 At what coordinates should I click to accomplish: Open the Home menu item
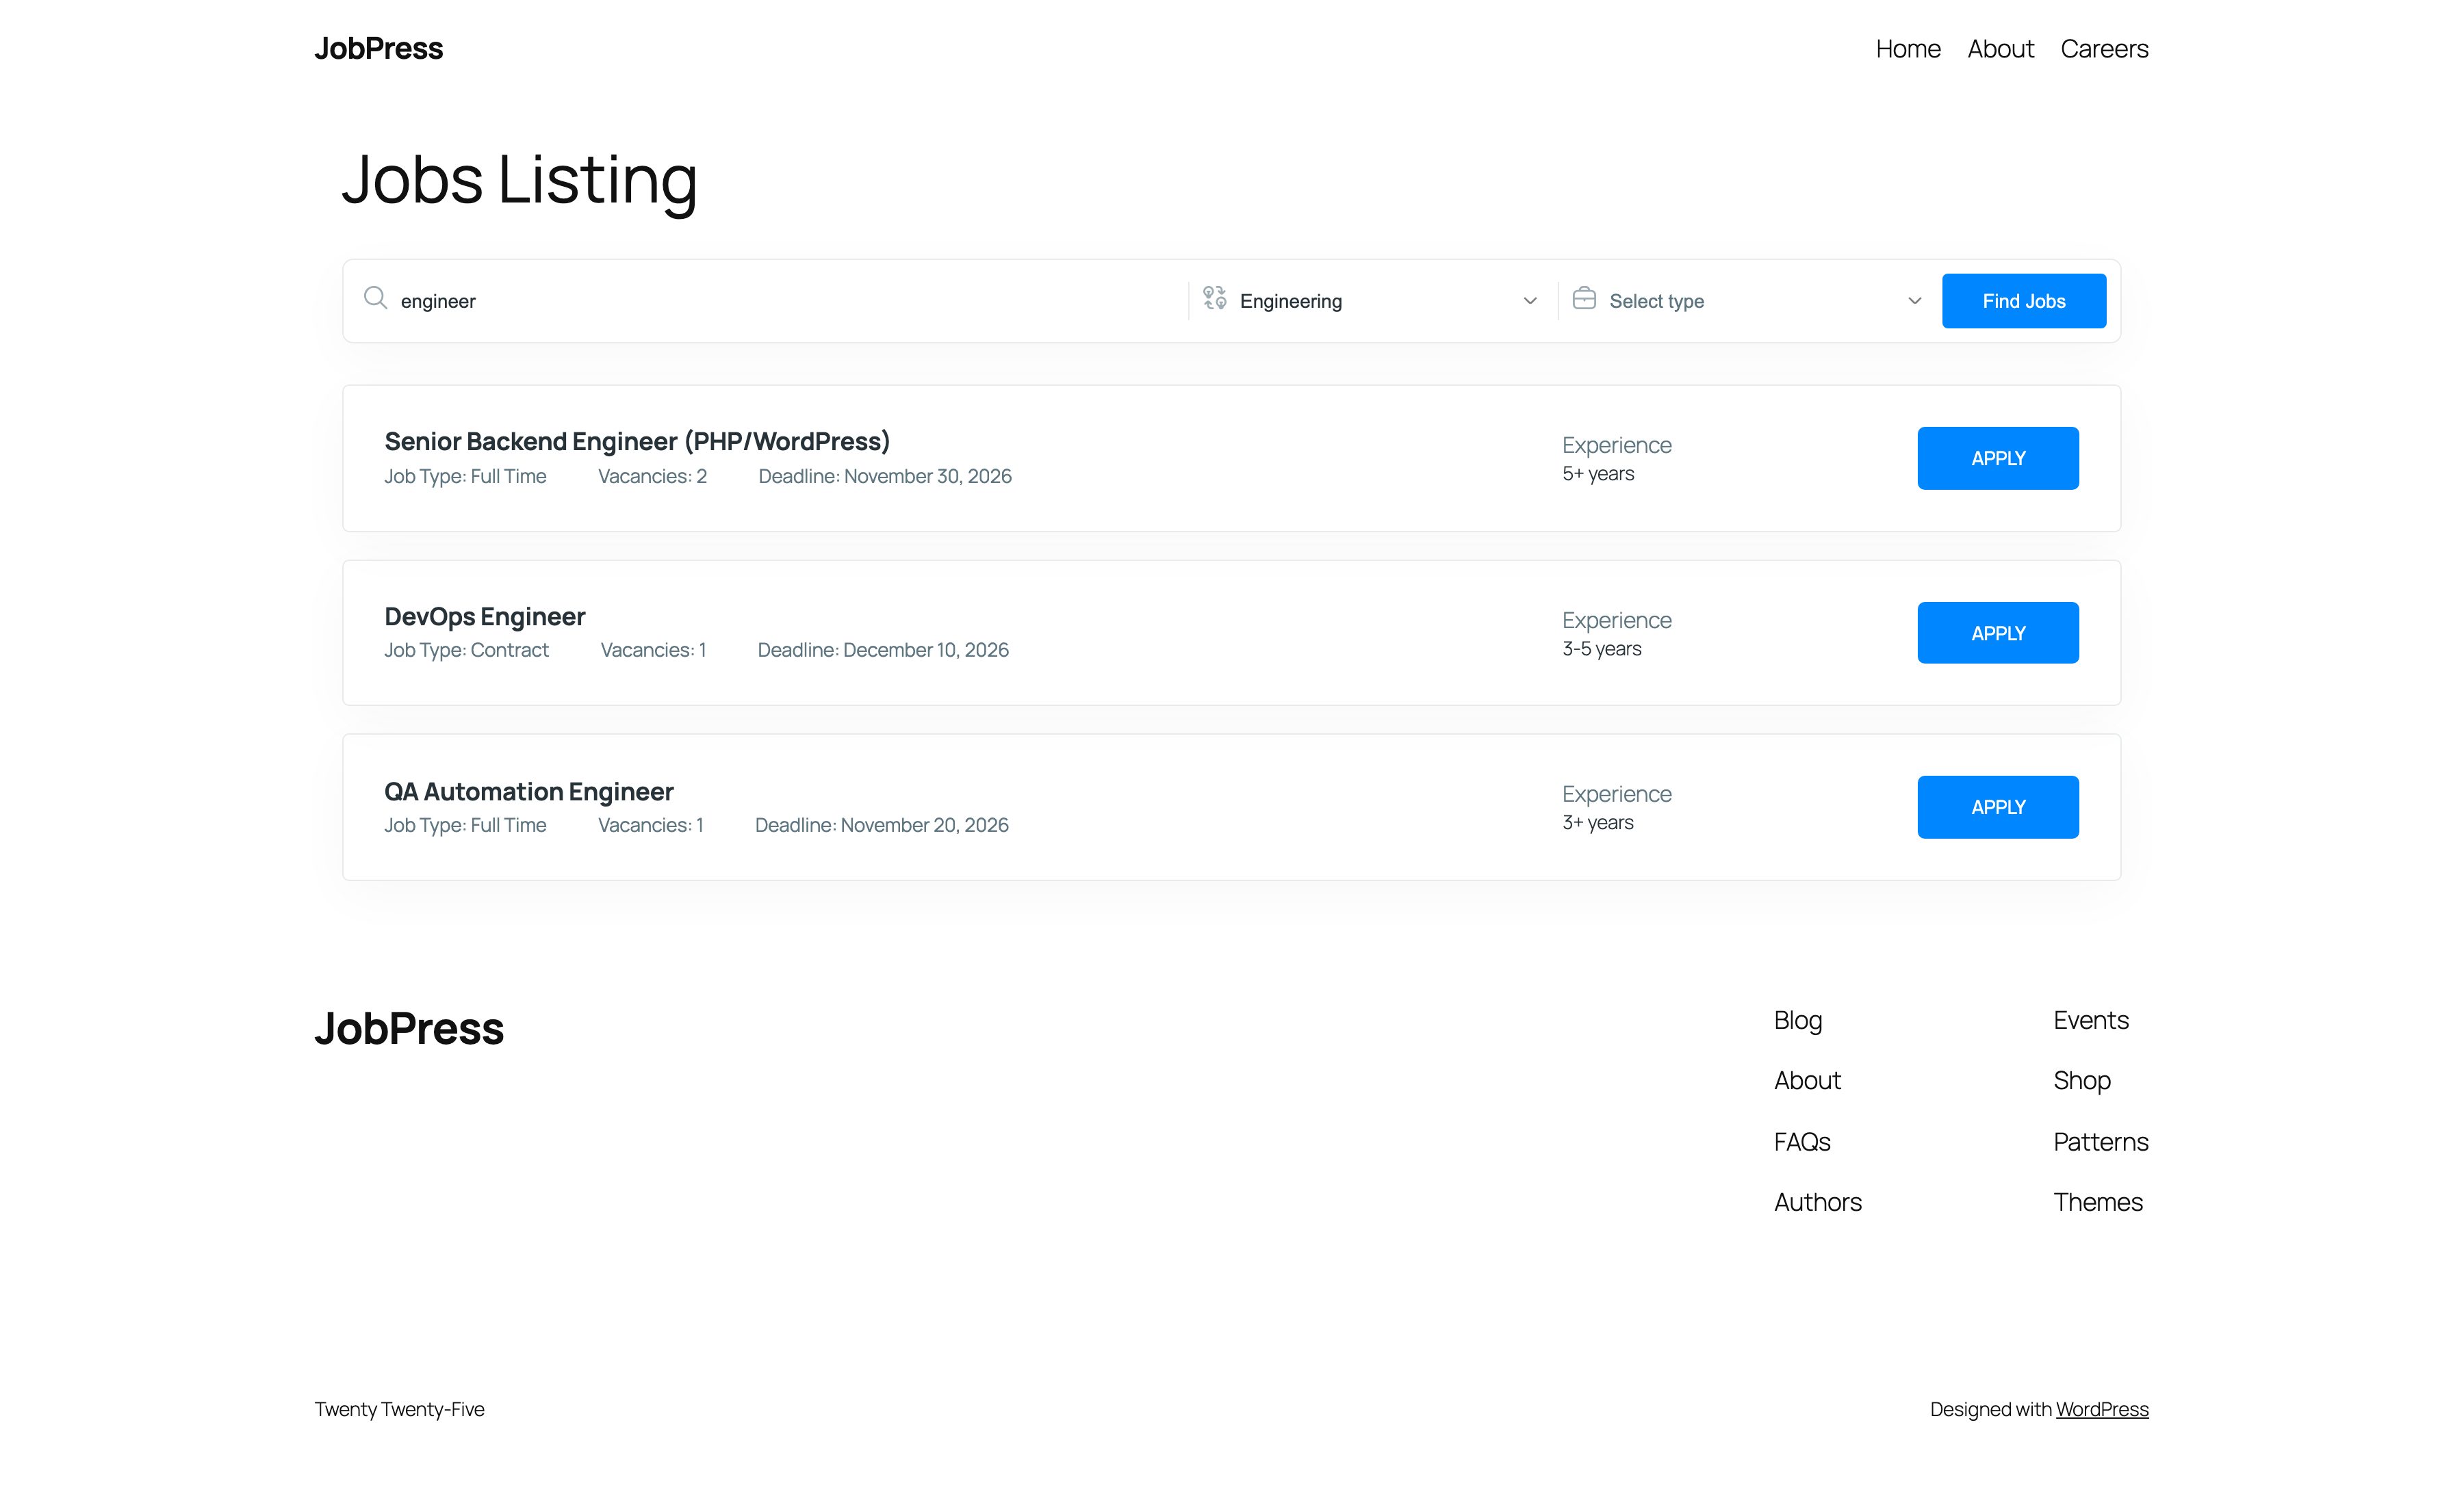pos(1908,49)
